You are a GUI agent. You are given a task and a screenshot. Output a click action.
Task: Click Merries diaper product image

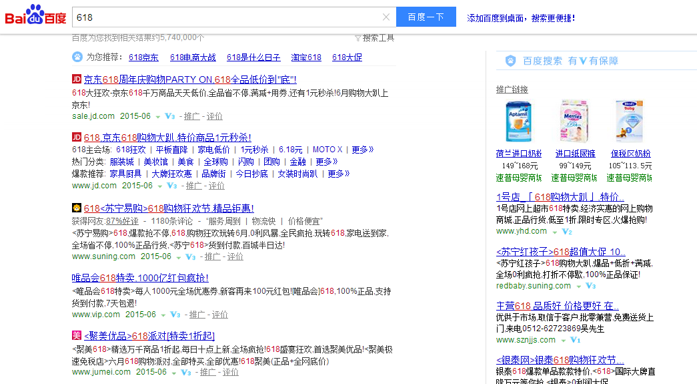click(x=574, y=121)
